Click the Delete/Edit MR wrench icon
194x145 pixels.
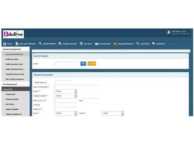point(40,44)
